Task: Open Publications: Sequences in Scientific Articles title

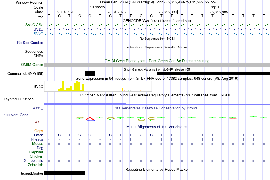Action: pos(157,47)
